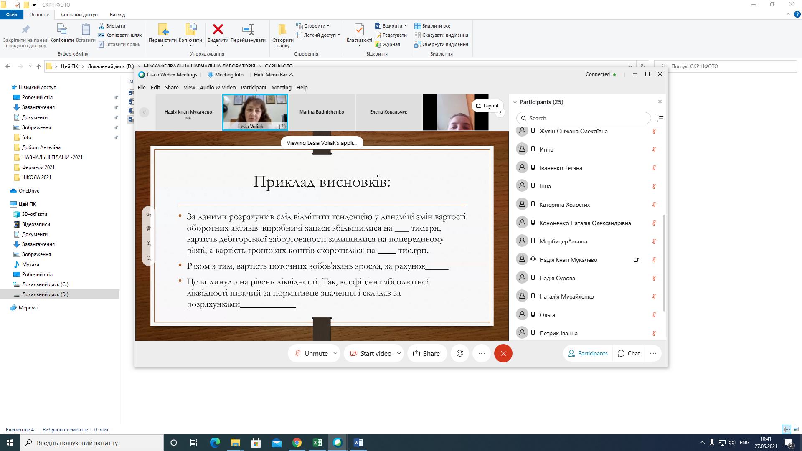Image resolution: width=802 pixels, height=451 pixels.
Task: Open Вигляд ribbon tab
Action: pos(117,15)
